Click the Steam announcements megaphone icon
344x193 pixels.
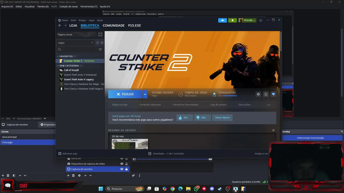[223, 20]
